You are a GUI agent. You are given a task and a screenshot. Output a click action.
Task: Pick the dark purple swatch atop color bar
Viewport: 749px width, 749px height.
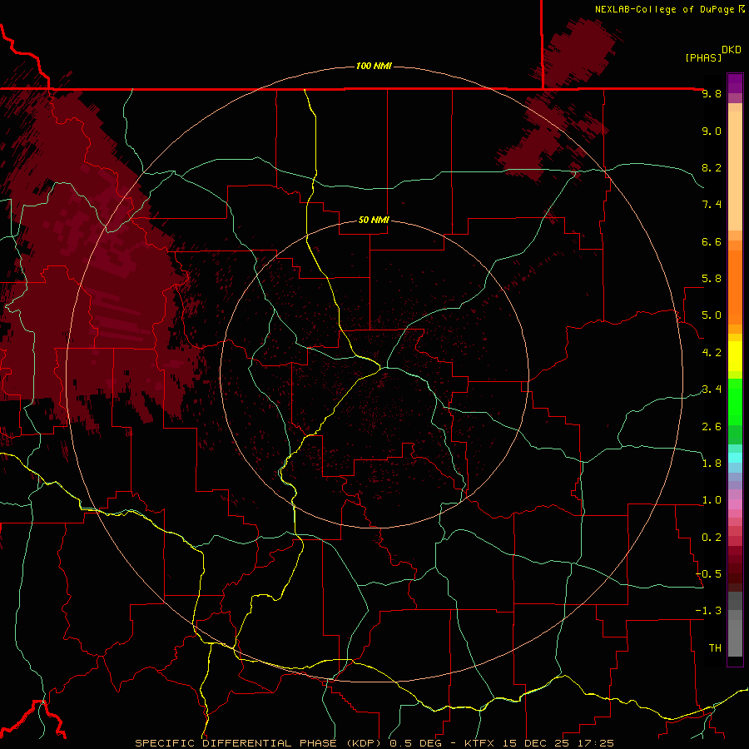pos(735,82)
